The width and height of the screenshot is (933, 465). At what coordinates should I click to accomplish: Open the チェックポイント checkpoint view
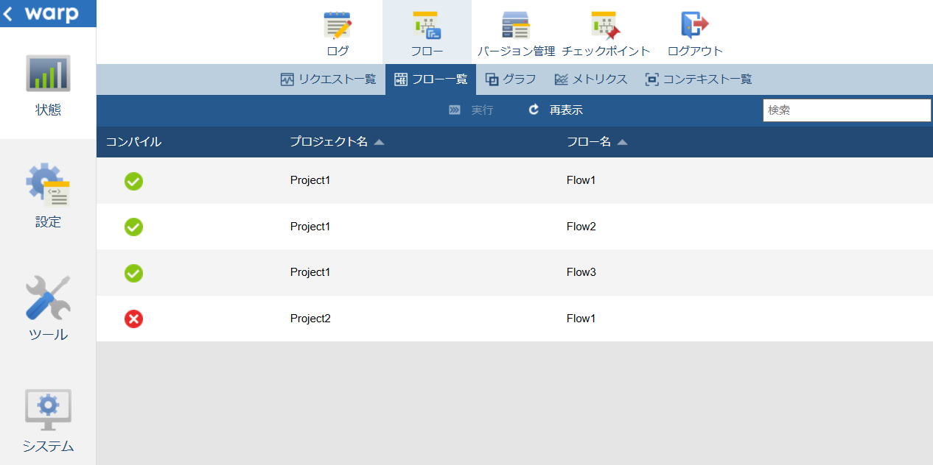[606, 32]
